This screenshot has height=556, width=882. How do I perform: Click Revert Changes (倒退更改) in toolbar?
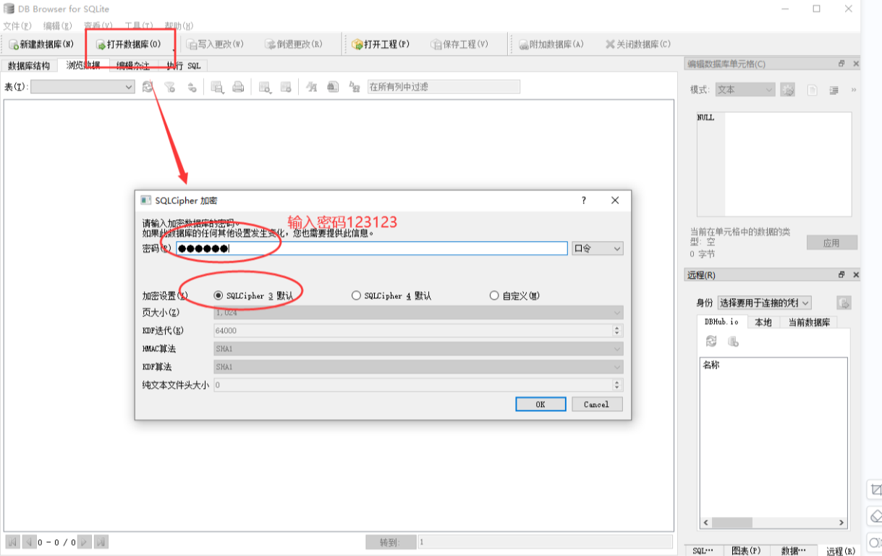294,44
